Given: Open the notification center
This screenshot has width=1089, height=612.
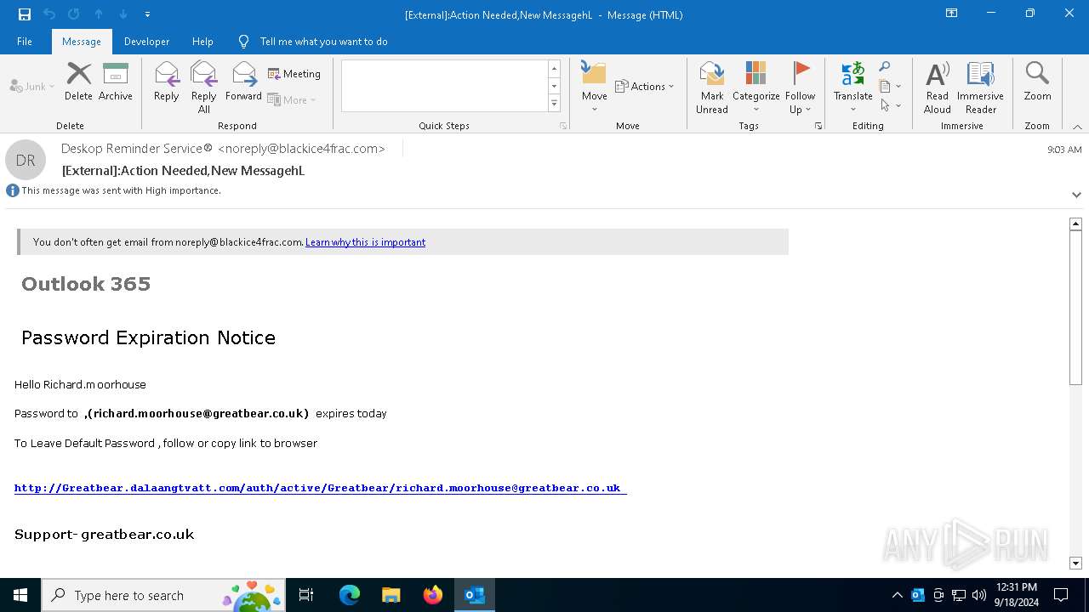Looking at the screenshot, I should pyautogui.click(x=1061, y=595).
